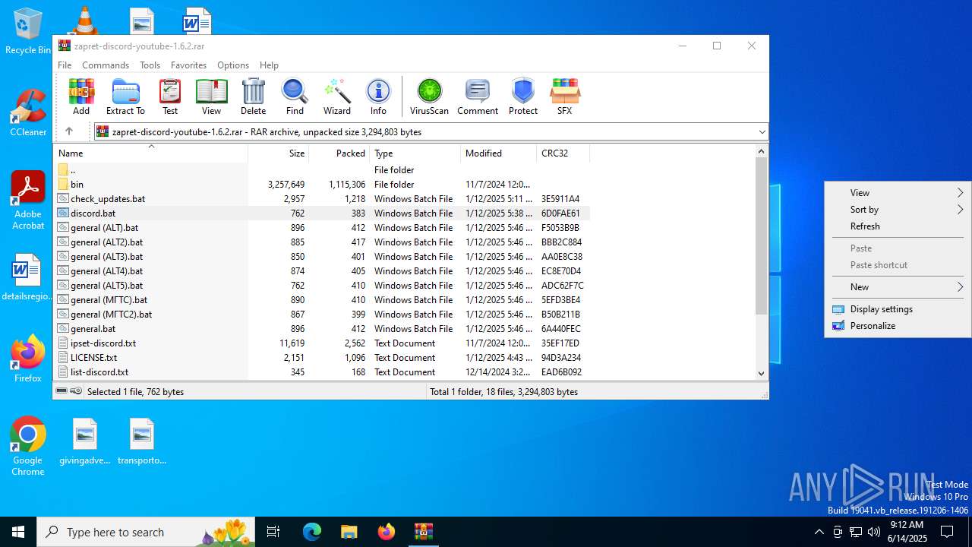The height and width of the screenshot is (547, 972).
Task: Sort list by Type column
Action: 415,153
